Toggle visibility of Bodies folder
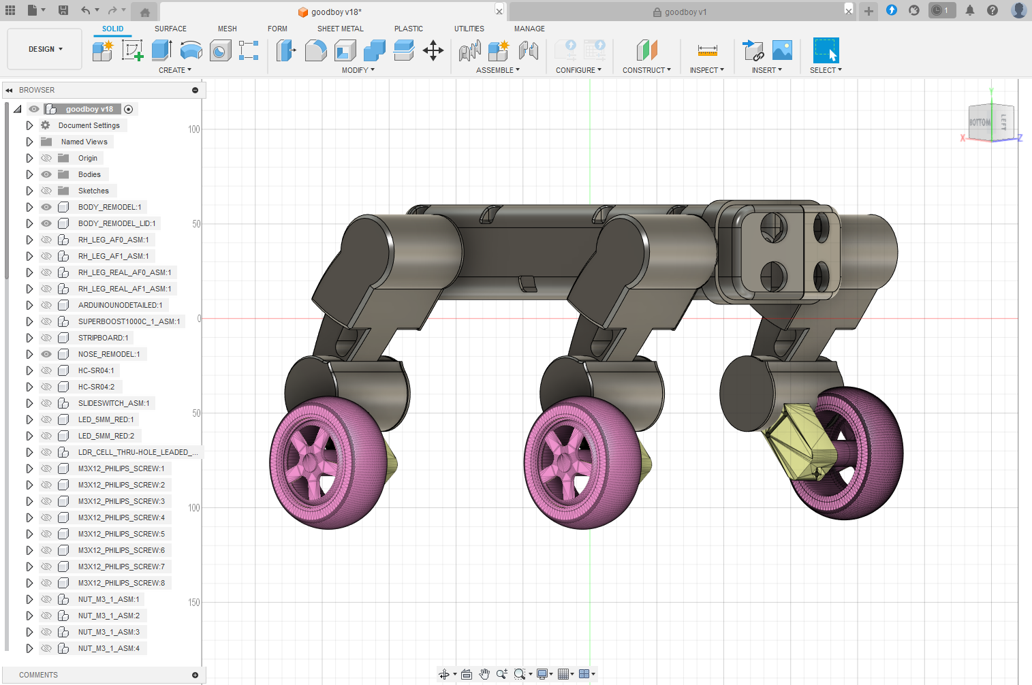The height and width of the screenshot is (685, 1032). click(46, 174)
